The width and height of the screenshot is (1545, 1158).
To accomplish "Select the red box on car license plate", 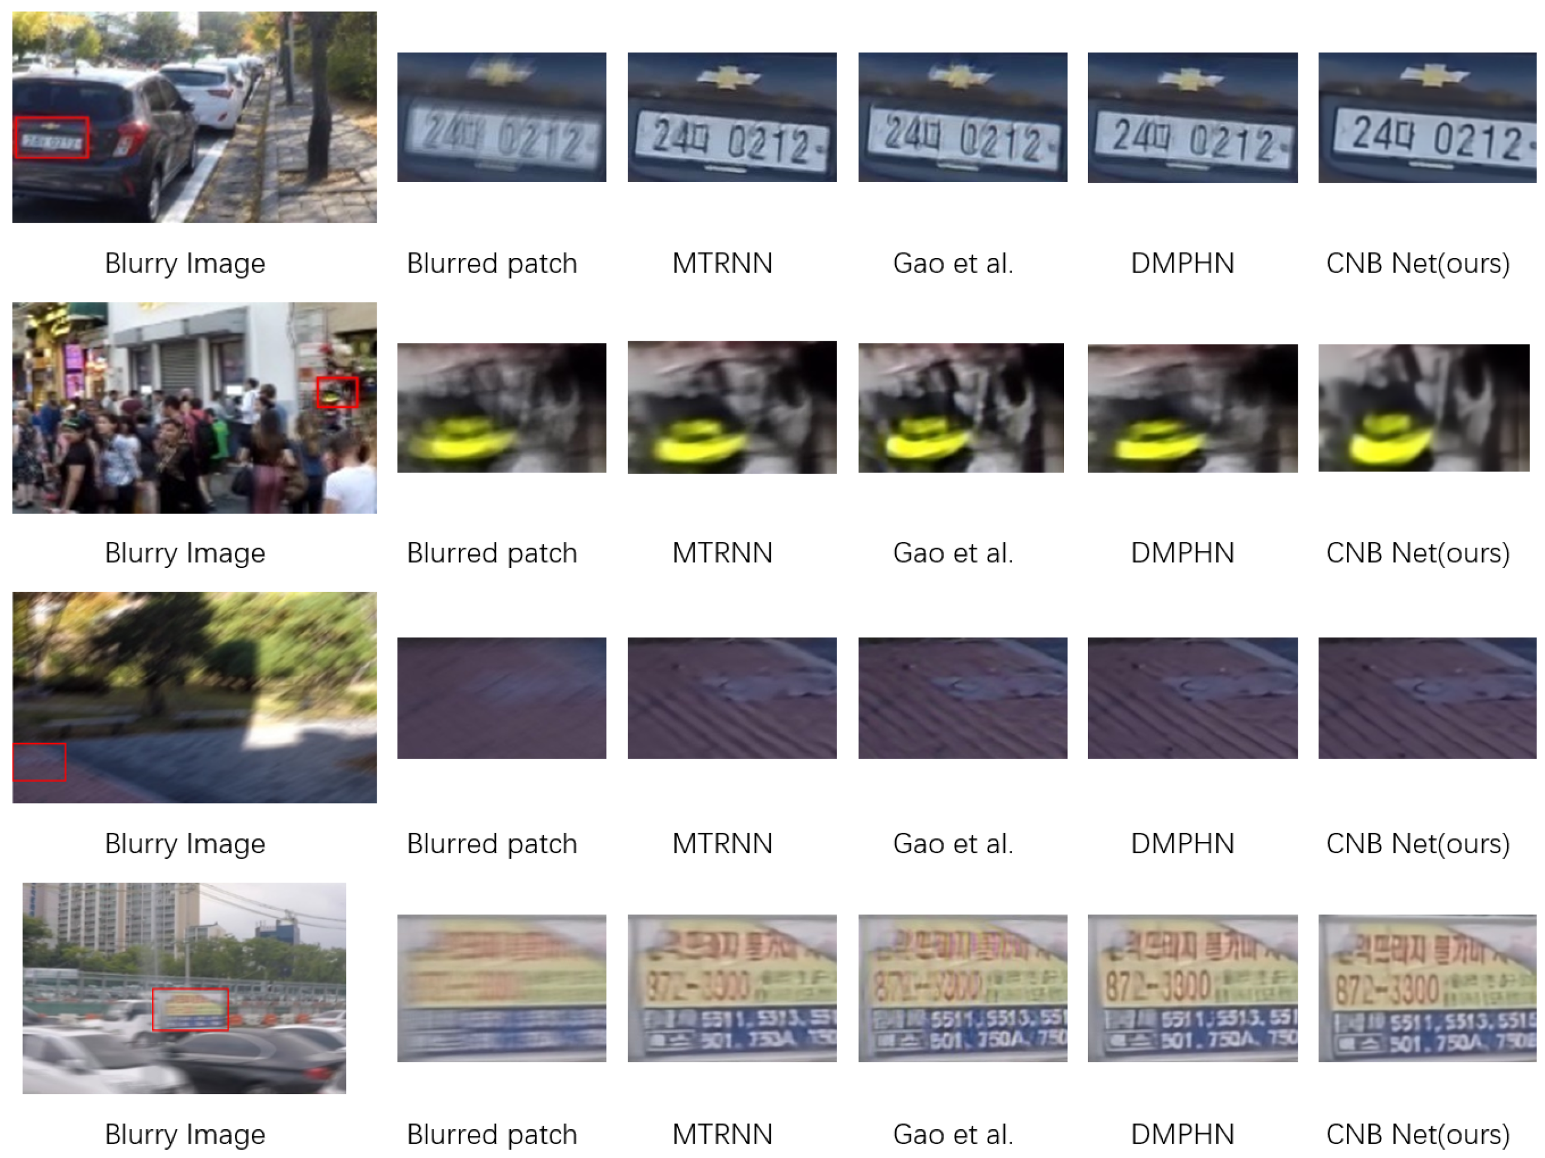I will pos(51,138).
